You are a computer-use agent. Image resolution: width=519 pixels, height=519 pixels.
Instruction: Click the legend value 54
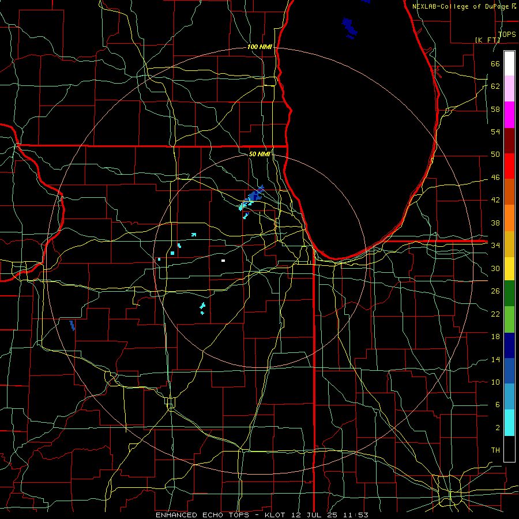click(x=495, y=131)
